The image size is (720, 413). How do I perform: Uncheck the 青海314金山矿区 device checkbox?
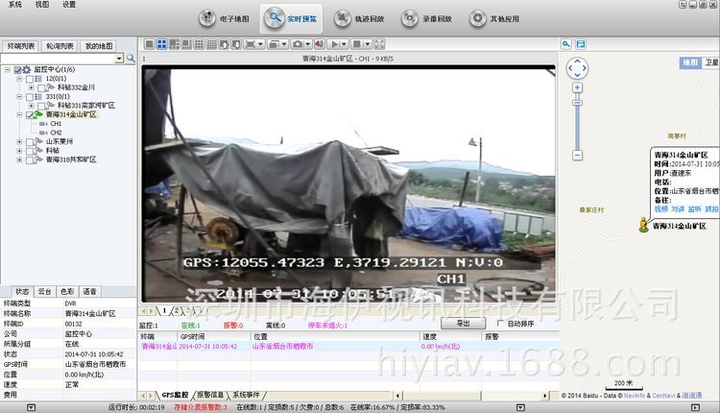[x=30, y=114]
